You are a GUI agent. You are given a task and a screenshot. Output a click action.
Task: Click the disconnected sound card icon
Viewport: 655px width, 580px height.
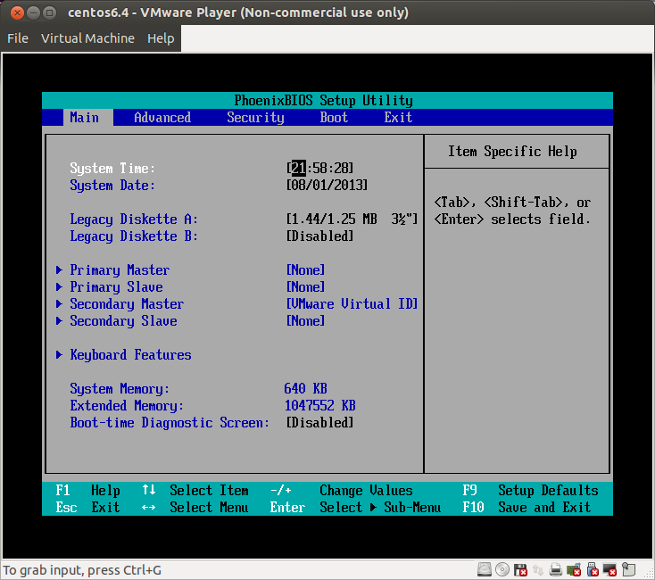coord(574,569)
